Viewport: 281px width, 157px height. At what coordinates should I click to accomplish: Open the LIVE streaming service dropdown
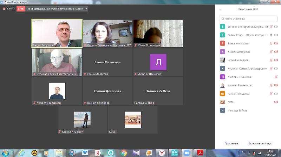click(86, 9)
